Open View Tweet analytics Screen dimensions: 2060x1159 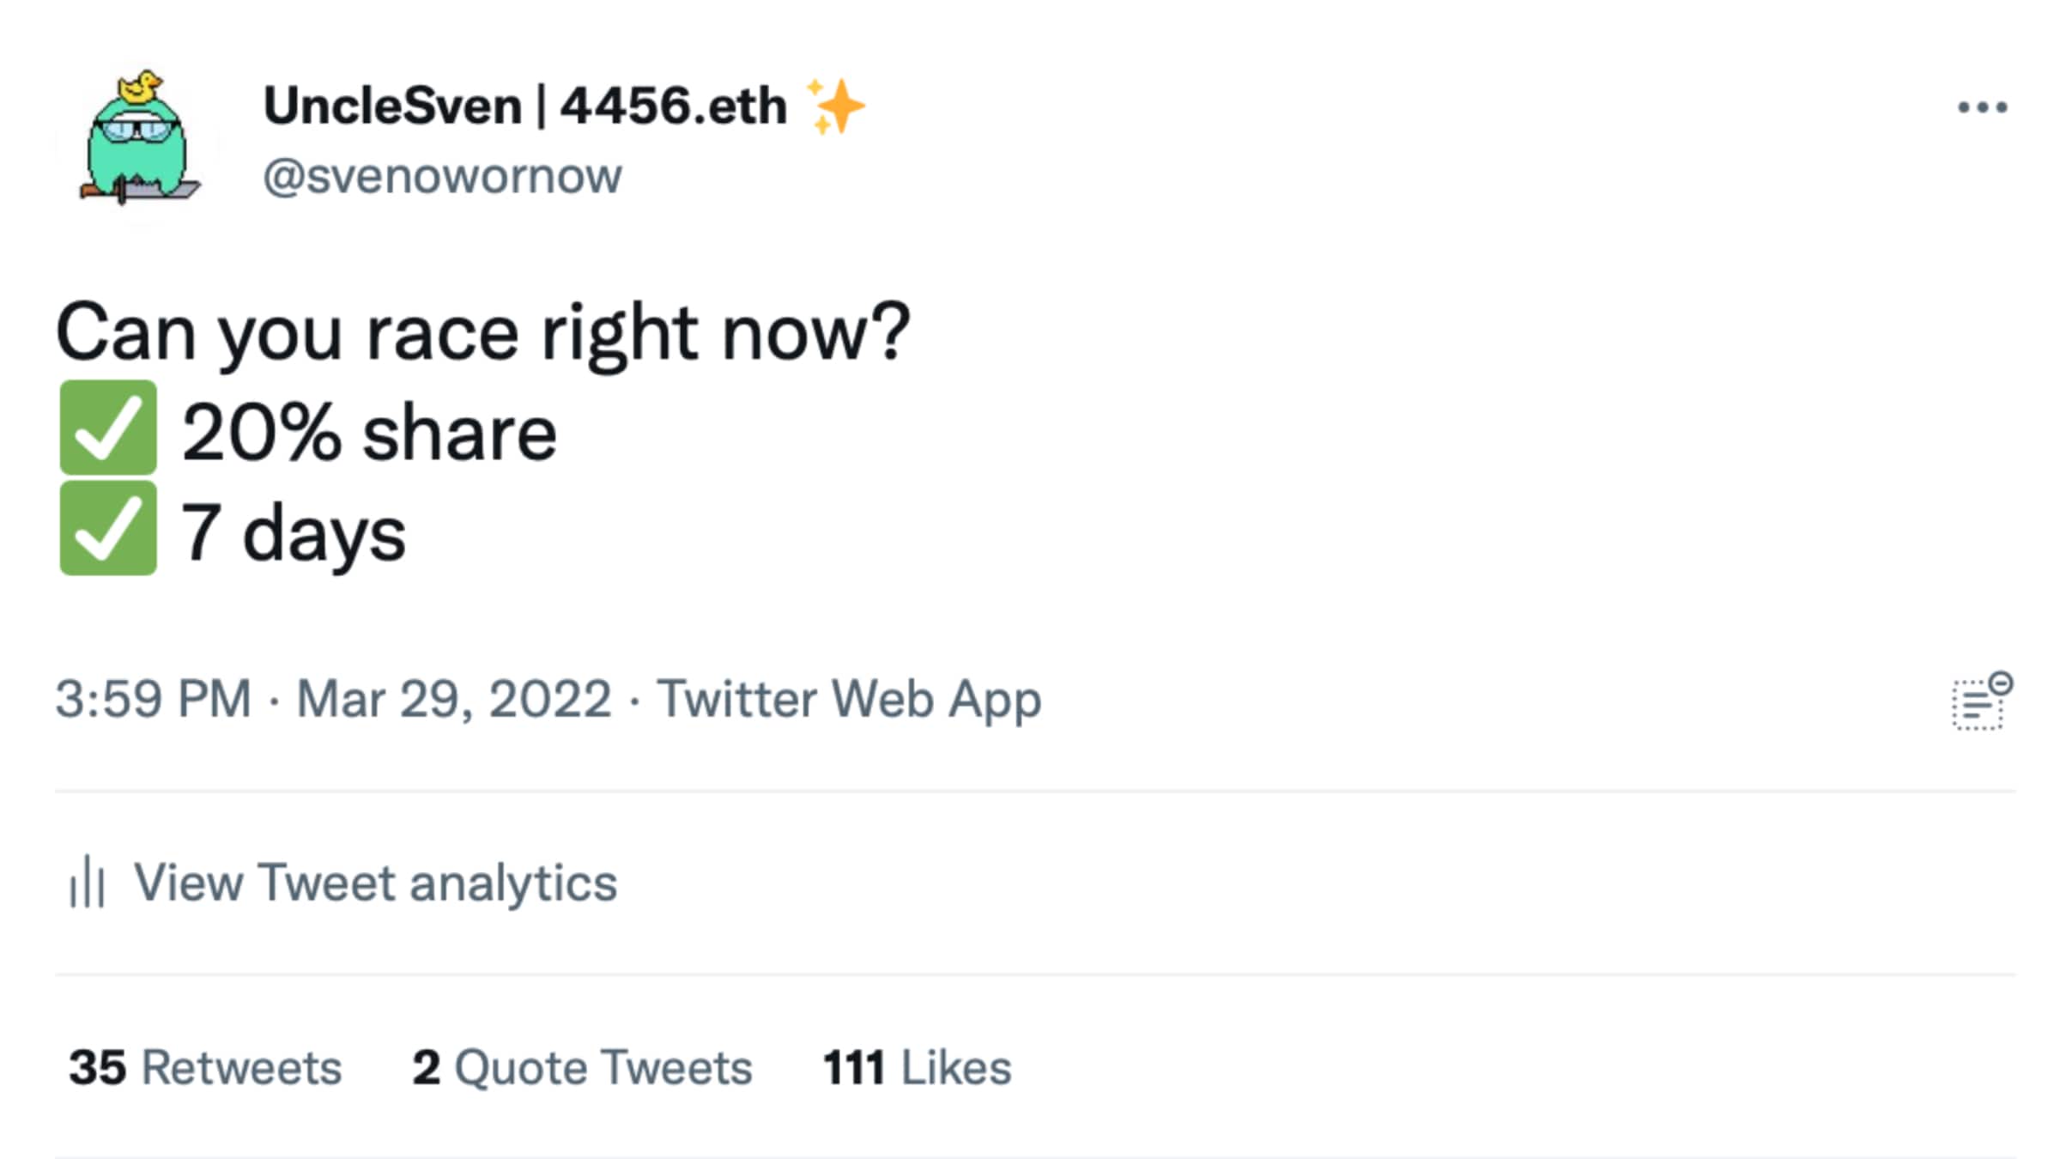(x=375, y=883)
